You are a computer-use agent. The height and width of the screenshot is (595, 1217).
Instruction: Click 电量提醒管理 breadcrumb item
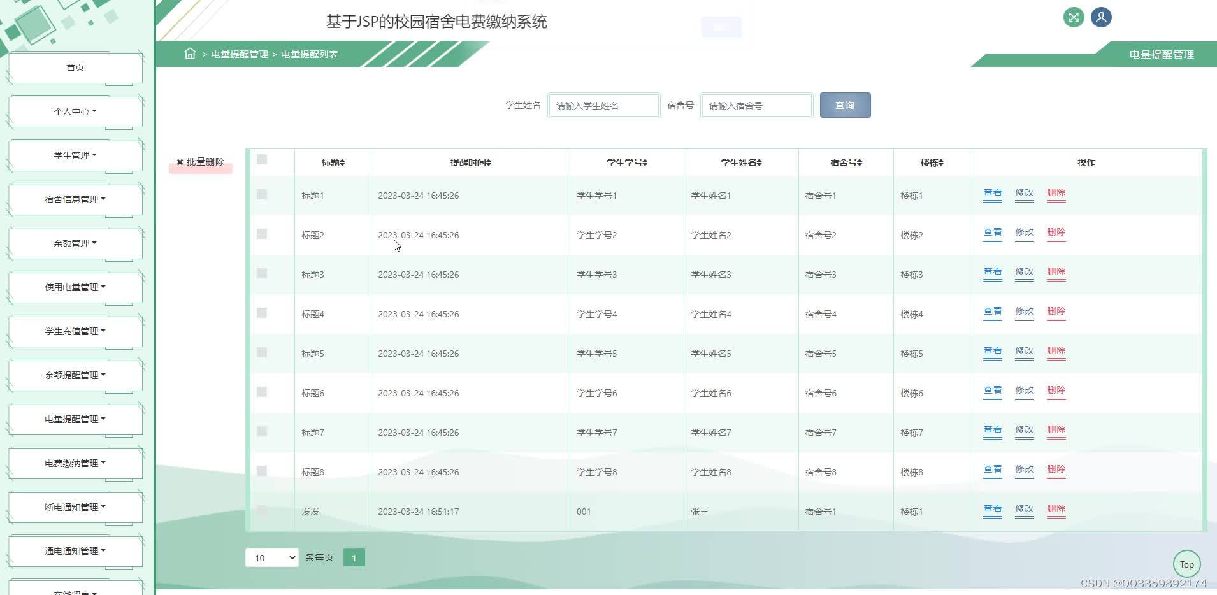(240, 54)
